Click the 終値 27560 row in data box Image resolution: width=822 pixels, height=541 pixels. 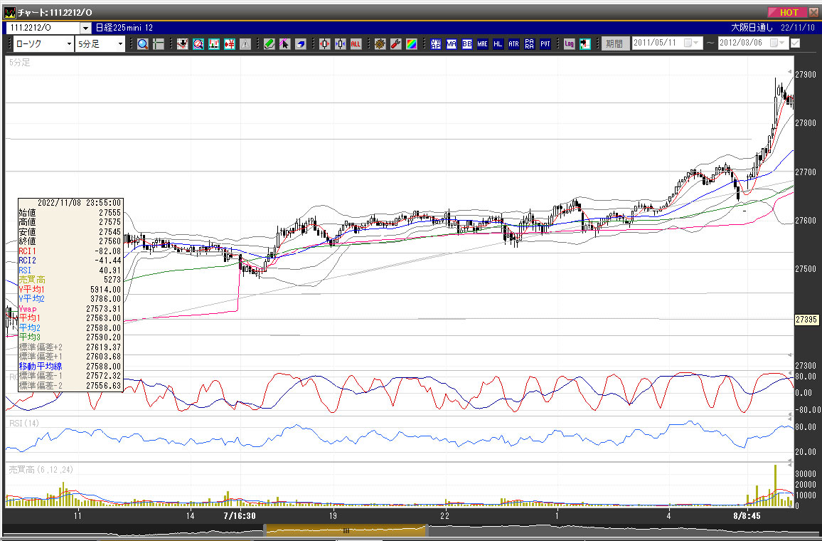tap(70, 241)
